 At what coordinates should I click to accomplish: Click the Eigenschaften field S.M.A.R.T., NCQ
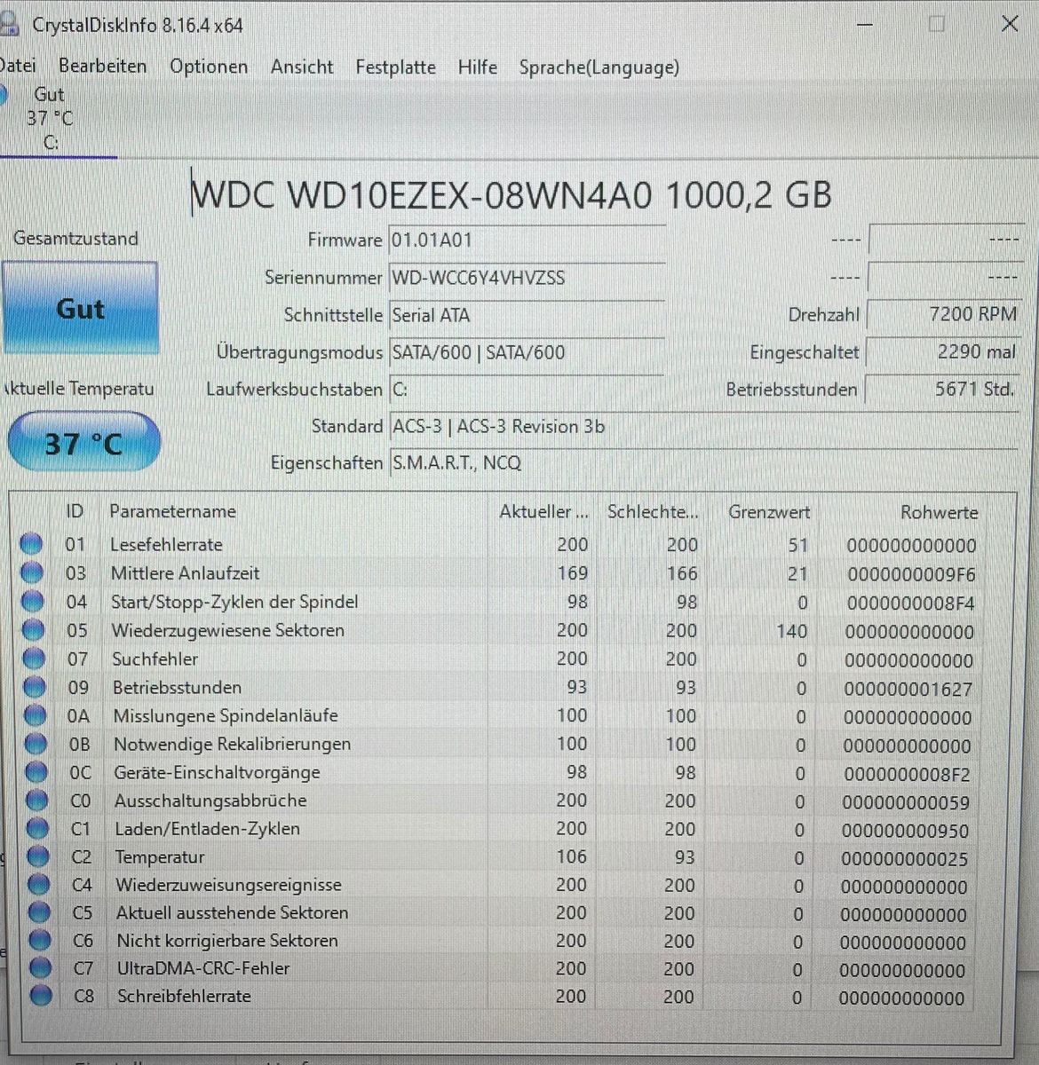[x=703, y=462]
